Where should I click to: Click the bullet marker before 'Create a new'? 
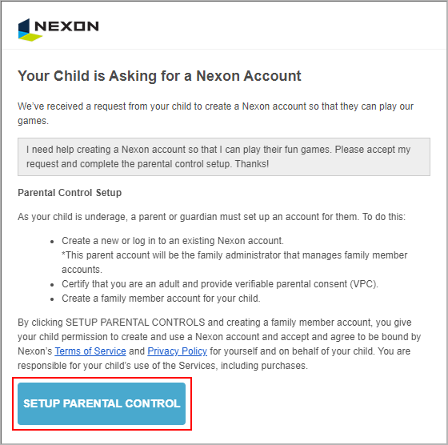52,242
